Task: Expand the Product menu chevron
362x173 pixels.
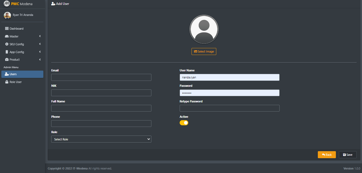Action: click(x=40, y=60)
